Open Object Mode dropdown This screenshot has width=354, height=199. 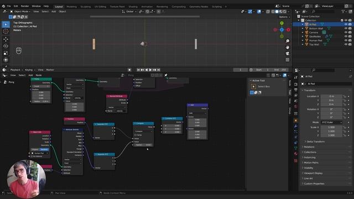[x=21, y=12]
